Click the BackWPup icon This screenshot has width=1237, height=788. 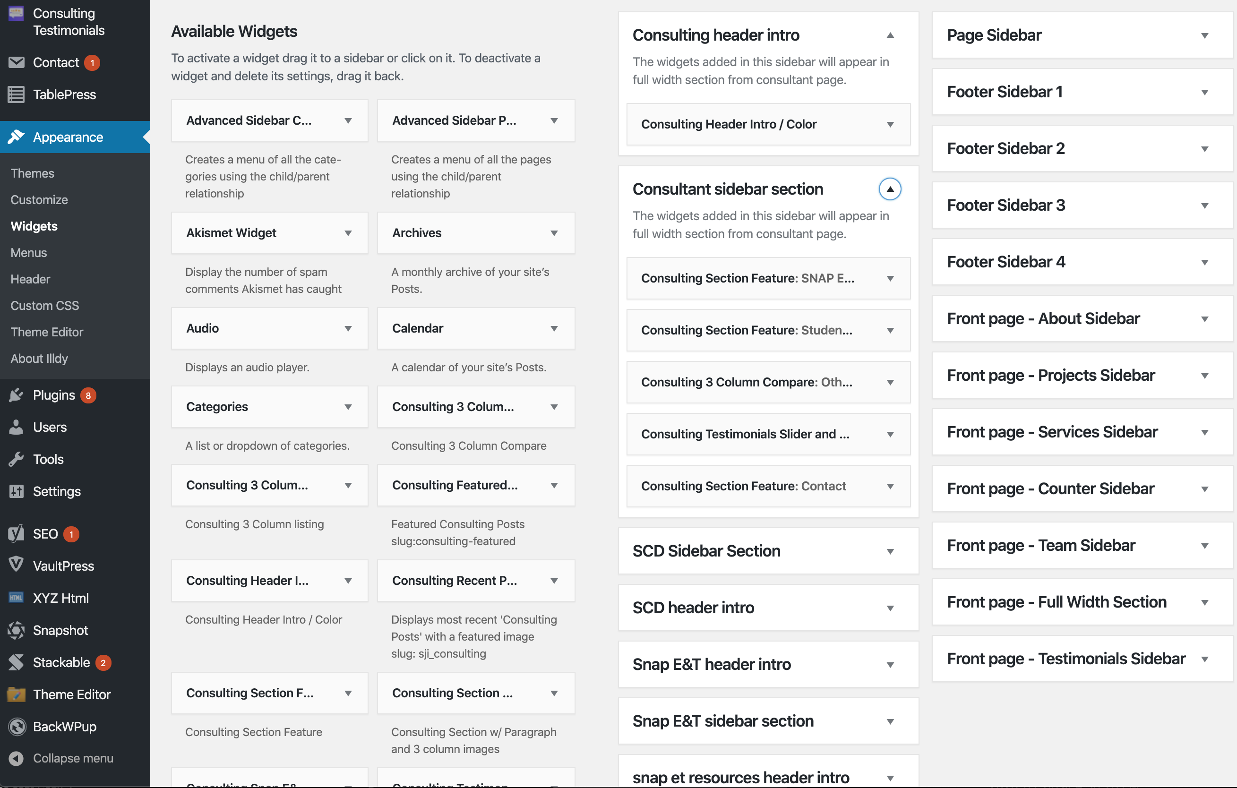[x=17, y=727]
